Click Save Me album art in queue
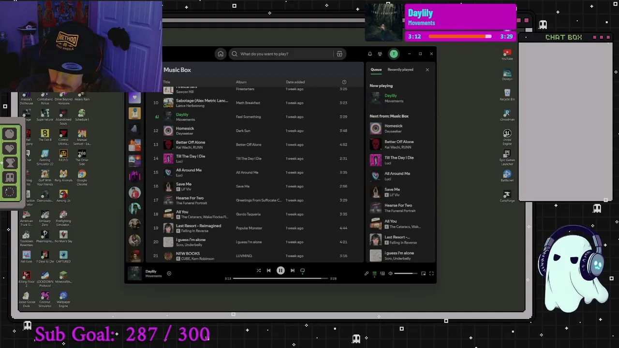Screen dimensions: 619x348 pyautogui.click(x=376, y=192)
